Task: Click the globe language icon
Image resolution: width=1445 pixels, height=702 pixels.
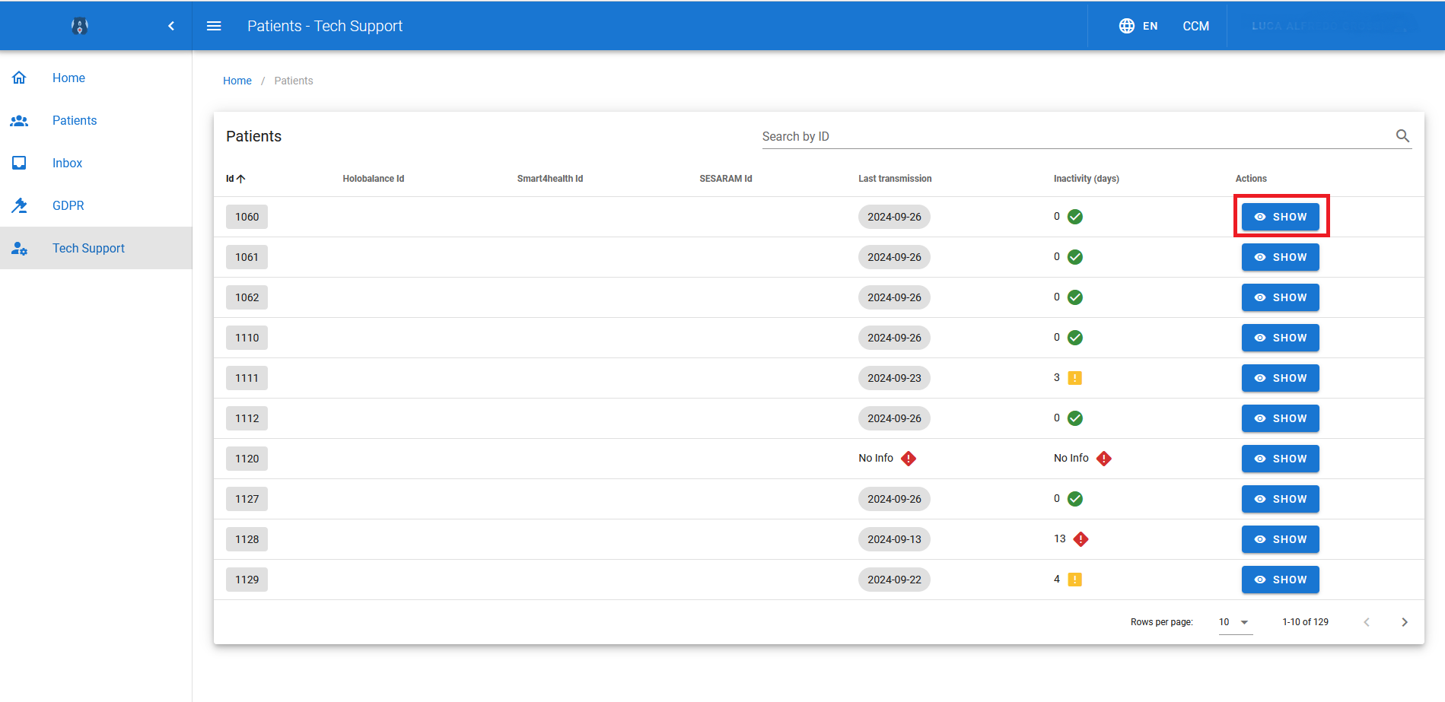Action: 1127,26
